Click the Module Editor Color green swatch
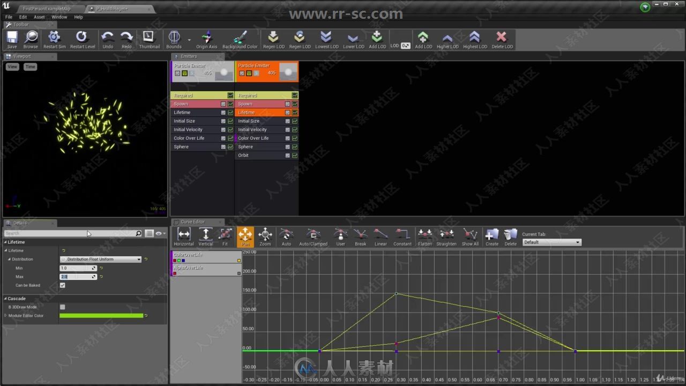686x386 pixels. coord(101,316)
